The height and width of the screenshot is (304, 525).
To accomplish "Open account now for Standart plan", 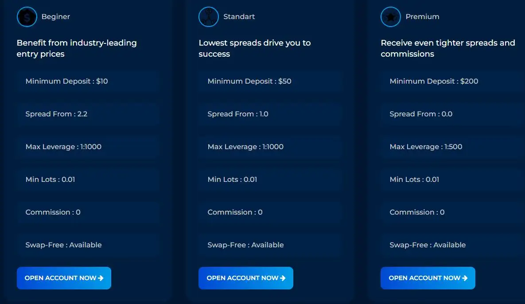I will pyautogui.click(x=246, y=278).
